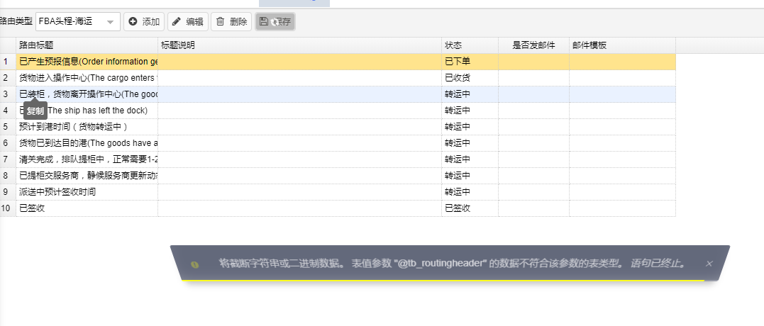Screen dimensions: 764x326
Task: Click row number 1 cell
Action: pos(8,62)
